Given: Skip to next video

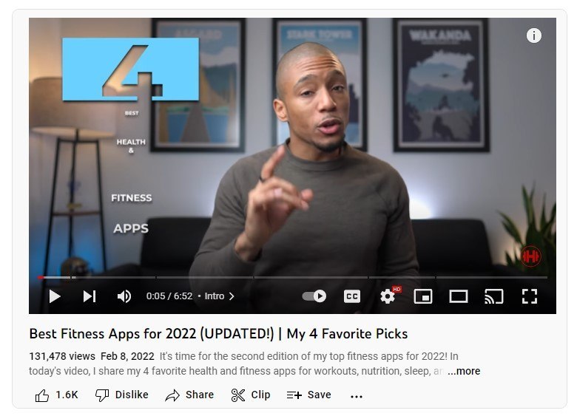Looking at the screenshot, I should 90,296.
